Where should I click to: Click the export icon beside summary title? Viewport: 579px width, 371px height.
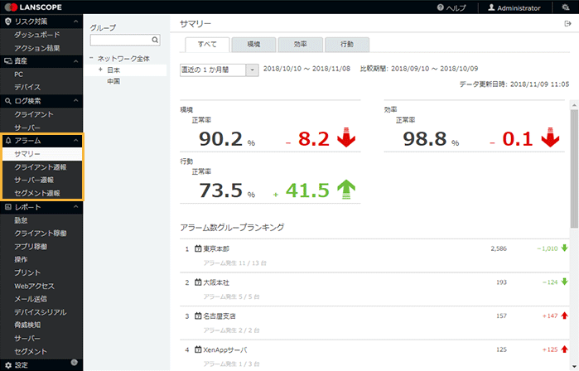[x=567, y=25]
